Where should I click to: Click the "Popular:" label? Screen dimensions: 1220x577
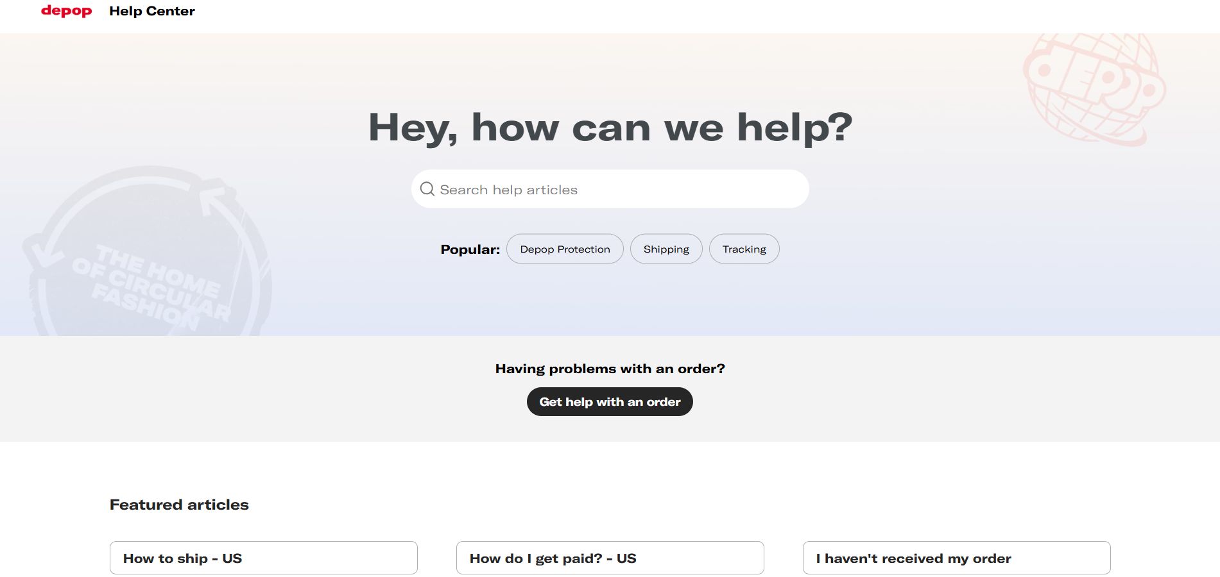pos(470,249)
